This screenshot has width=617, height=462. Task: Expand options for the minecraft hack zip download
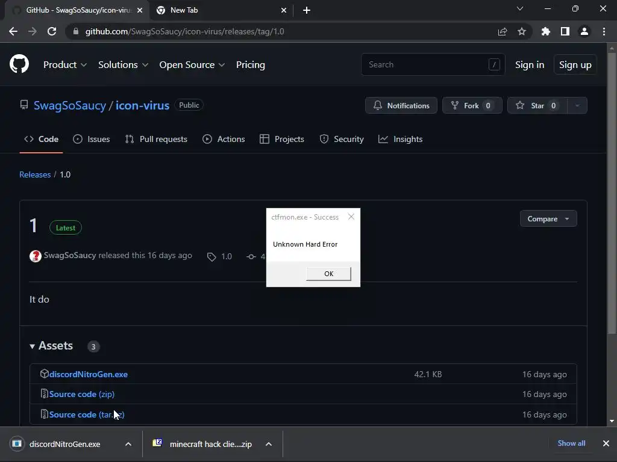(269, 445)
